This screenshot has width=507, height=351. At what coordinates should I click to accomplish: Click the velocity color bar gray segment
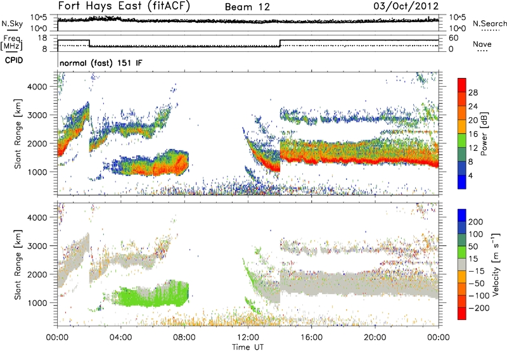(462, 264)
